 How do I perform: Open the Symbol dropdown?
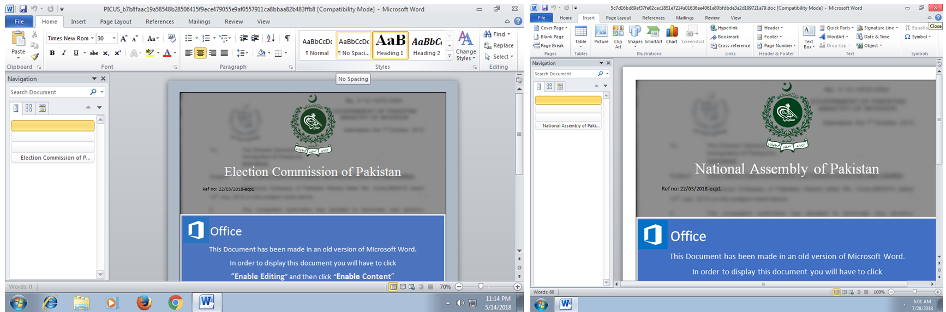click(x=918, y=37)
